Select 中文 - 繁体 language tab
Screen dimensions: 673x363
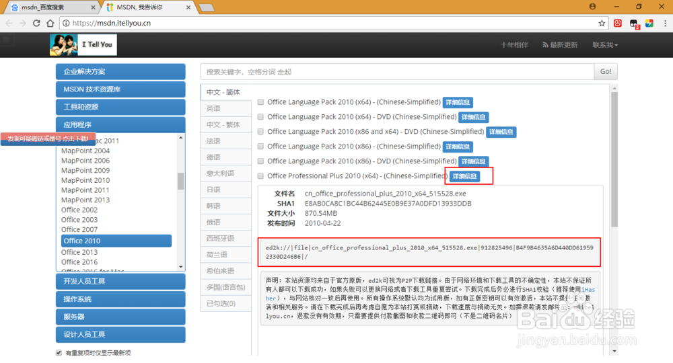click(225, 125)
